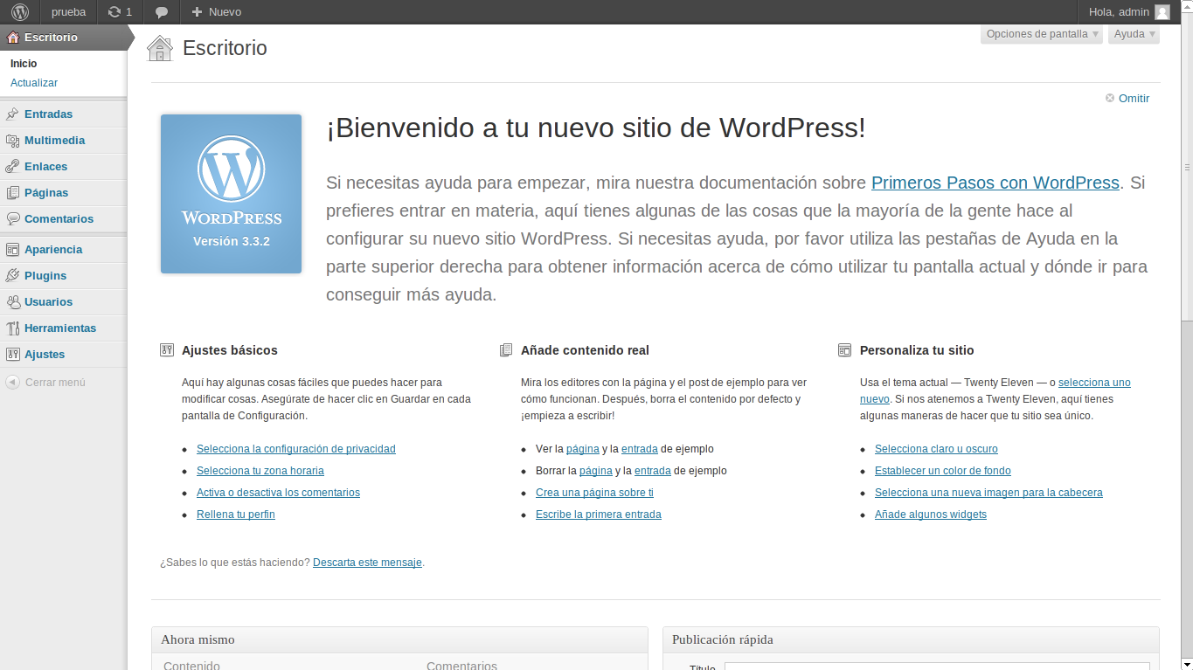Click selecciona uno nuevo theme link
This screenshot has height=670, width=1193.
point(1094,383)
